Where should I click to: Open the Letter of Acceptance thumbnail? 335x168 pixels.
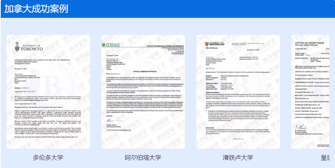coord(310,92)
